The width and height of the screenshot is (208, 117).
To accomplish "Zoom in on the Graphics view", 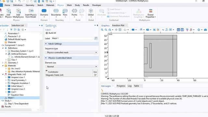I will coord(102,30).
